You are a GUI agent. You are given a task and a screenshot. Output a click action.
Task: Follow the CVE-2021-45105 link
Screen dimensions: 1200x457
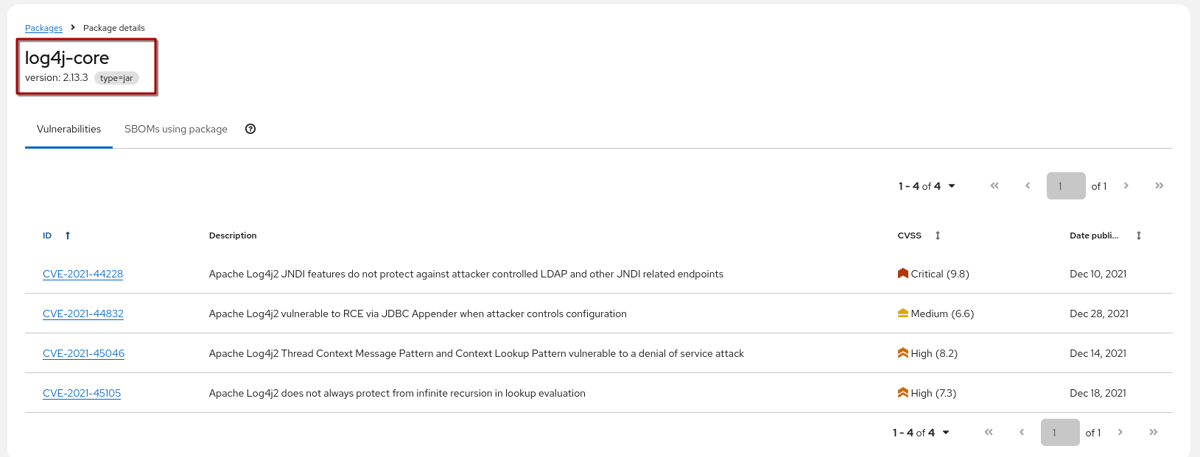coord(82,393)
